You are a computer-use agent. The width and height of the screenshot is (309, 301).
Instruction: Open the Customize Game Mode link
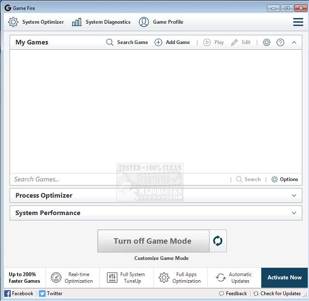(x=161, y=258)
